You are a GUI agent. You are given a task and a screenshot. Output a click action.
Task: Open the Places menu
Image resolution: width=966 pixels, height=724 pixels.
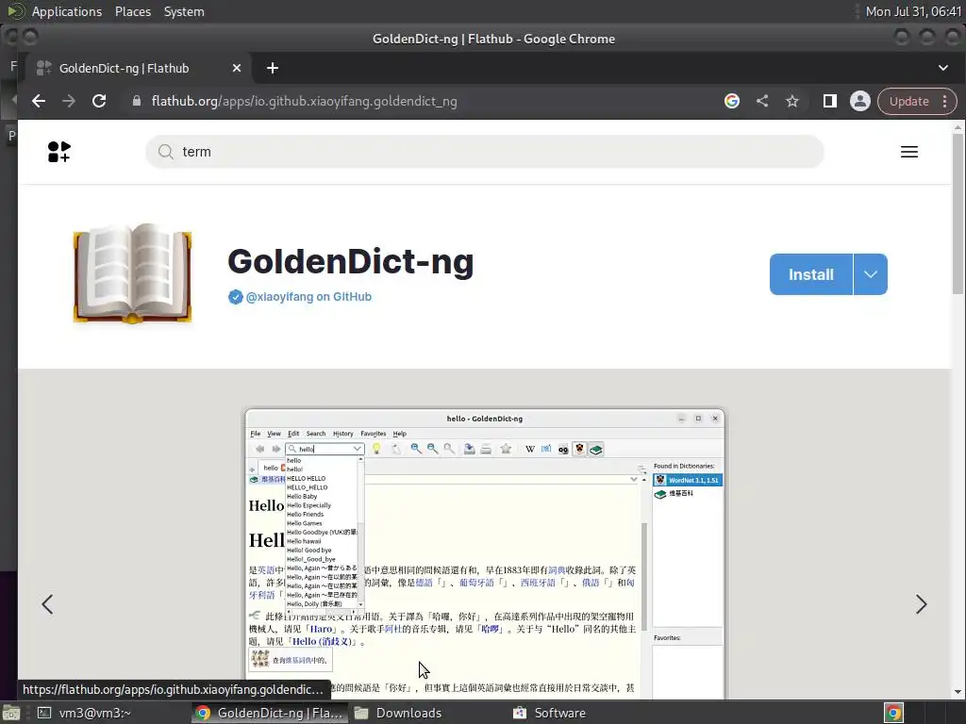click(132, 11)
